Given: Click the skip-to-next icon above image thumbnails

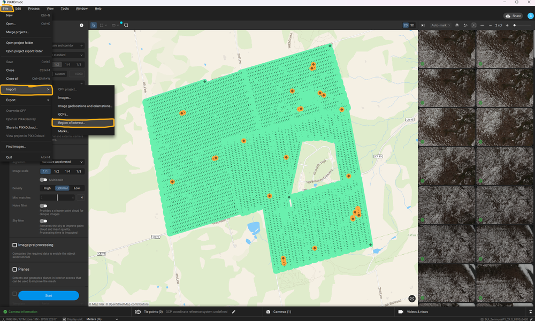Looking at the screenshot, I should 423,25.
